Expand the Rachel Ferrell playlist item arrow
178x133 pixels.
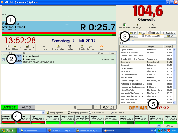click(x=3, y=59)
